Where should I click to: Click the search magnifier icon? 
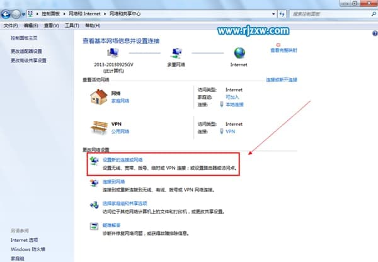(x=374, y=14)
